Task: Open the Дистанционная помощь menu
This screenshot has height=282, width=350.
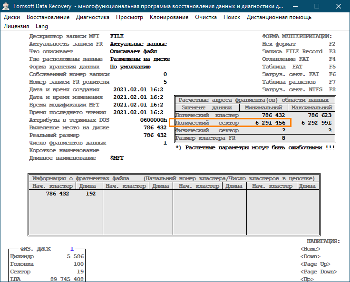Action: point(279,17)
